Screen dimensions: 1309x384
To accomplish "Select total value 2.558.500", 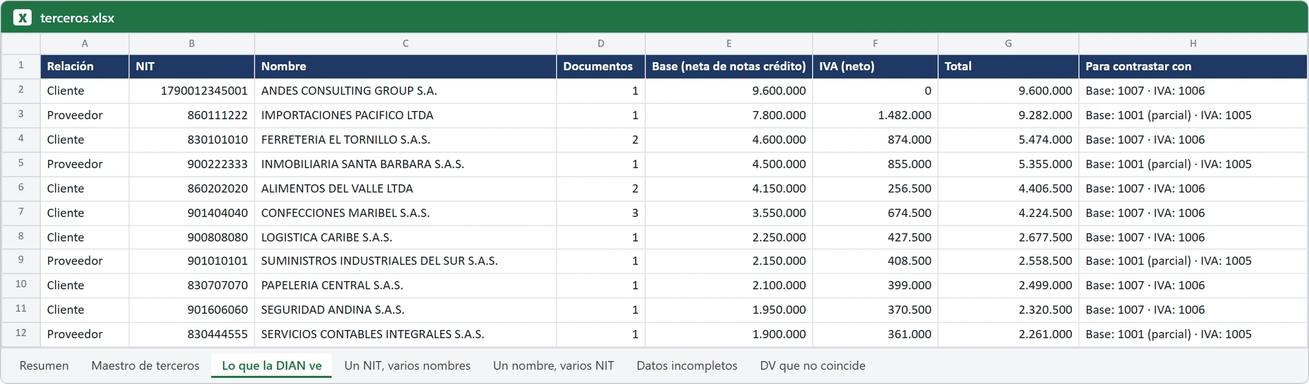I will (1008, 261).
